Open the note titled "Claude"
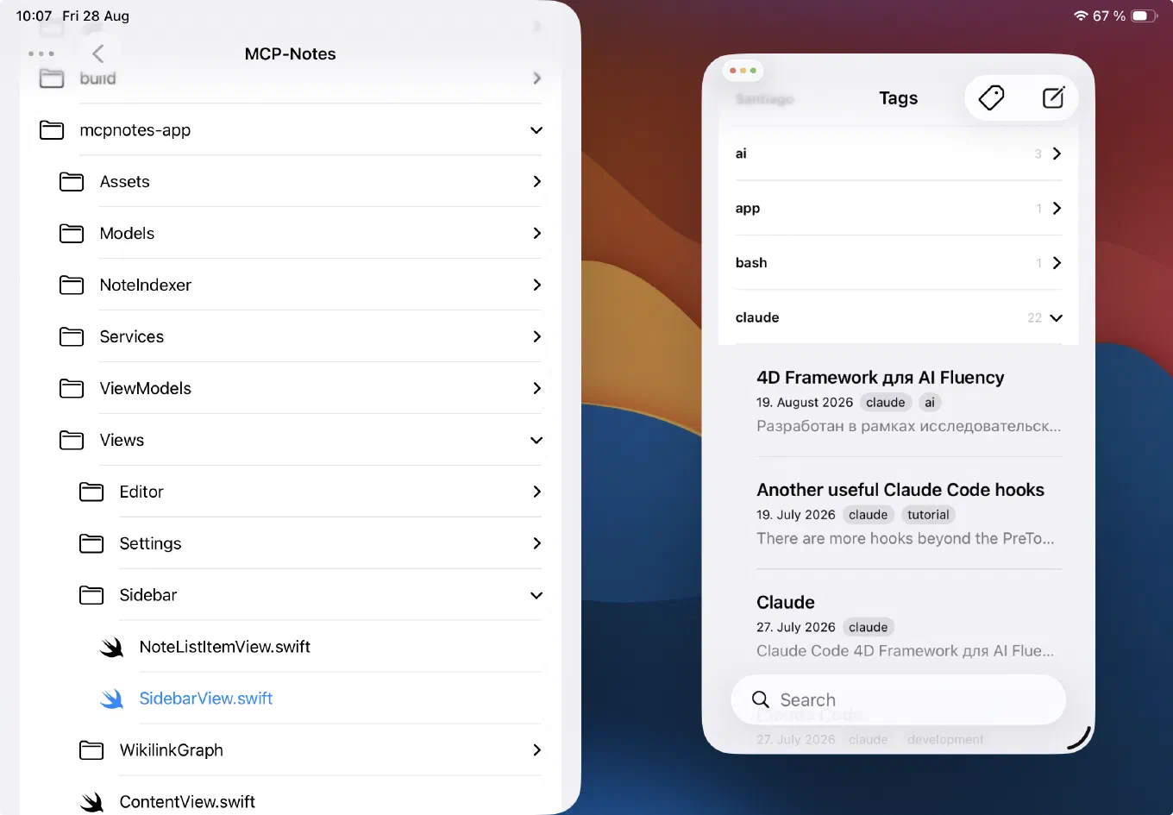 786,602
